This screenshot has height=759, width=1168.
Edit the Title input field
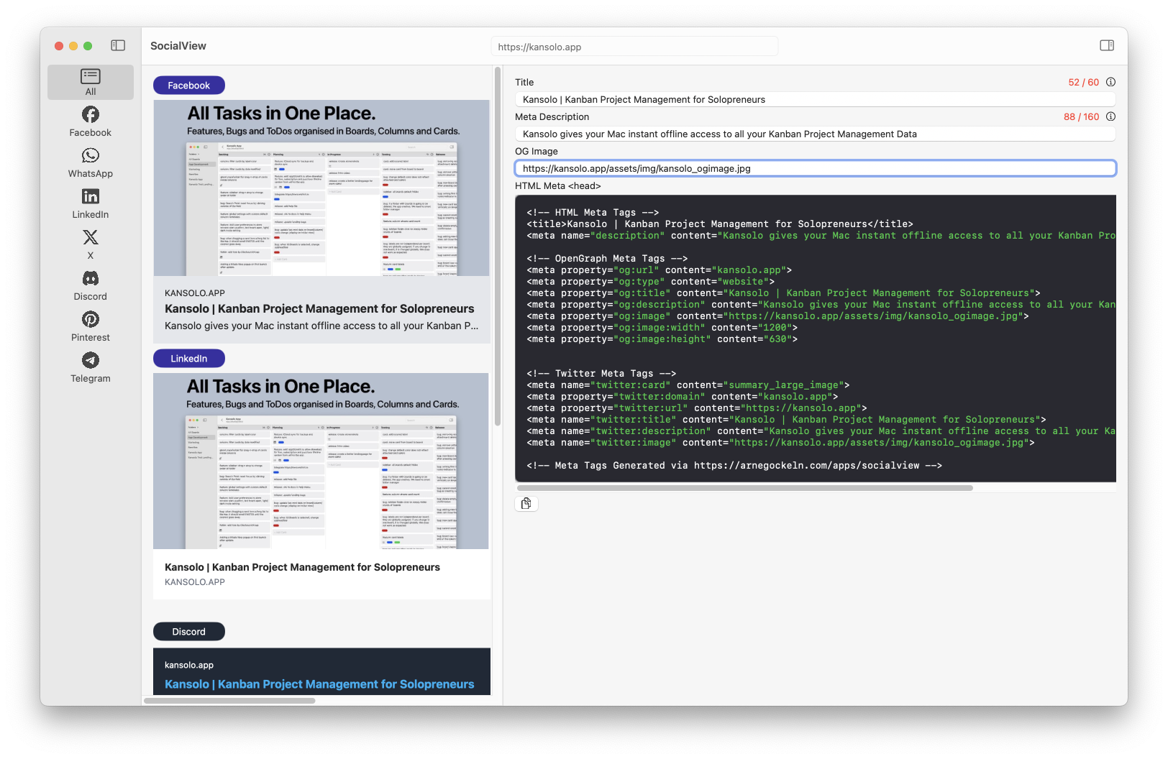[x=816, y=99]
